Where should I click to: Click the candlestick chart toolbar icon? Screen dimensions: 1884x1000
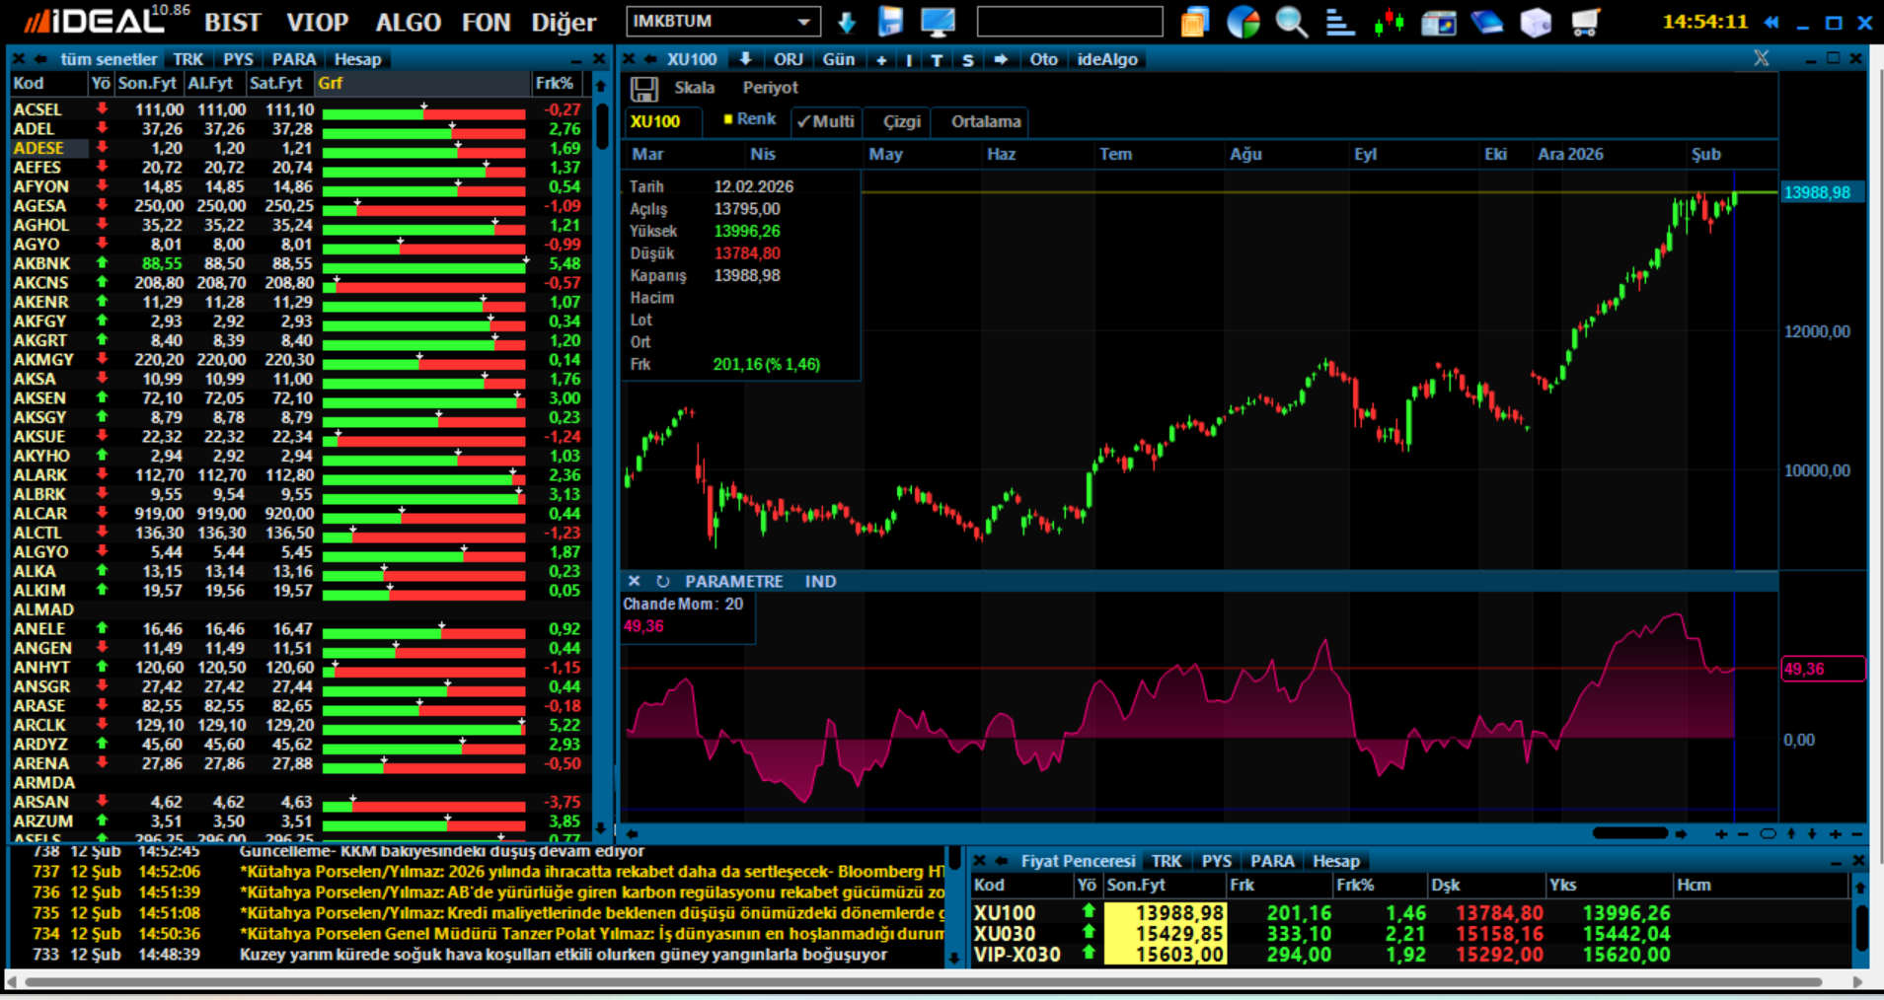coord(1389,22)
